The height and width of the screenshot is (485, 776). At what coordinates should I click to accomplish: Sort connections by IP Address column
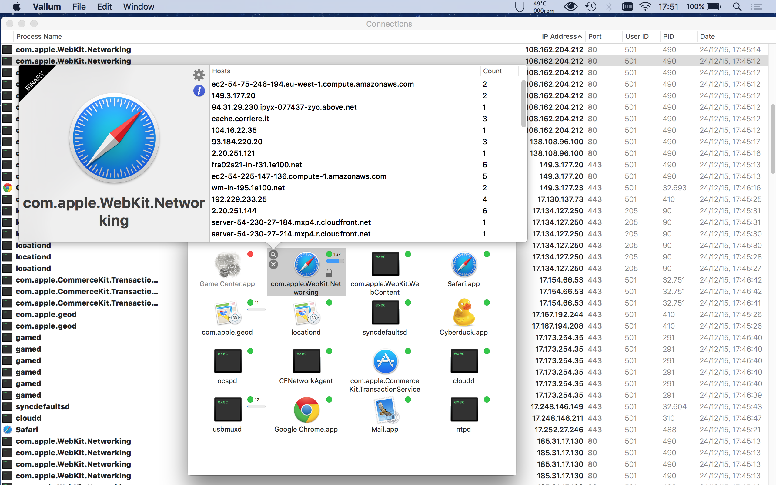tap(562, 37)
